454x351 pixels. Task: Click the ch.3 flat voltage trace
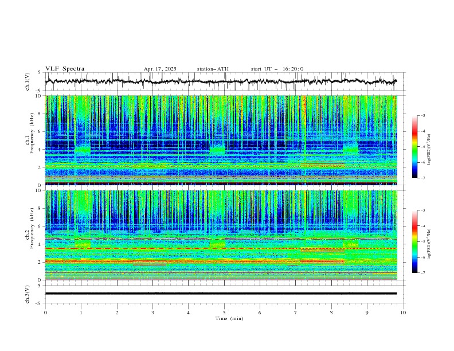[x=221, y=294]
